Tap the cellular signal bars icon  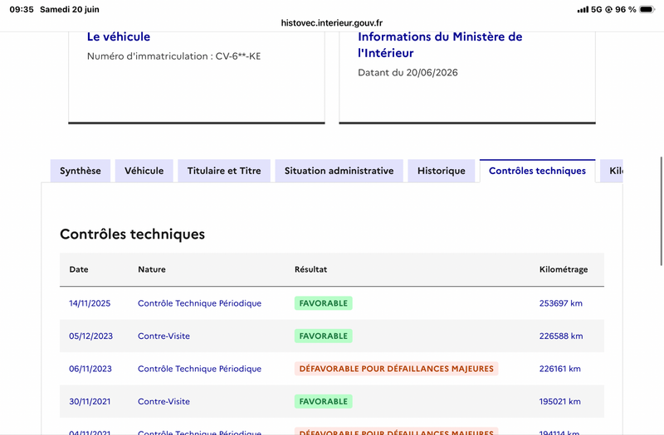(583, 9)
